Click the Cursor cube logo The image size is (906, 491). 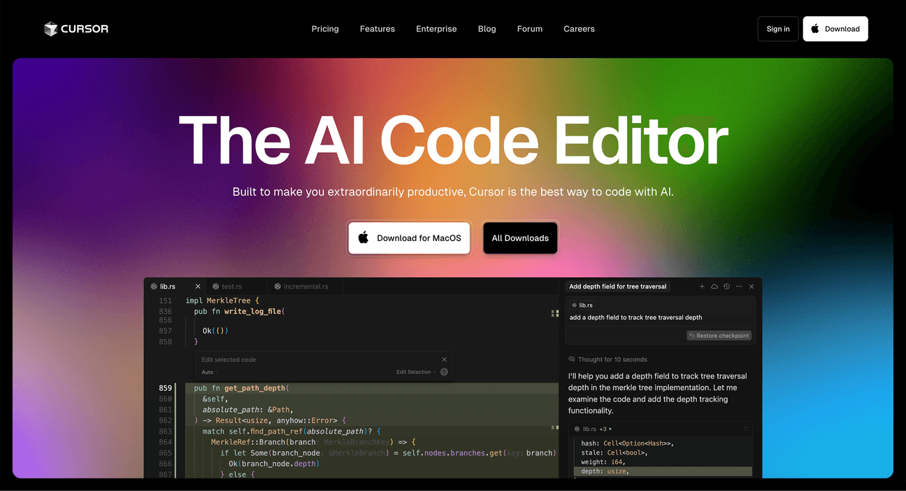(x=50, y=29)
